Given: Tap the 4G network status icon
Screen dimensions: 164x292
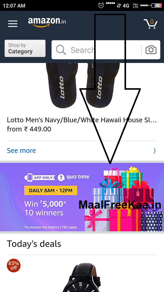Looking at the screenshot, I should [123, 5].
